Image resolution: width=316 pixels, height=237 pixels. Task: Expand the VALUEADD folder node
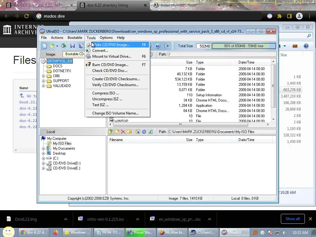(43, 86)
